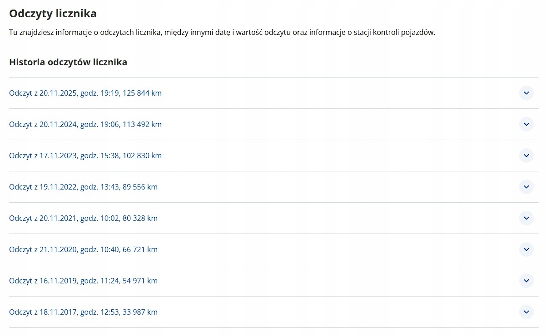Viewport: 546px width, 336px height.
Task: Click the 'Odczyty licznika' page heading
Action: (53, 14)
